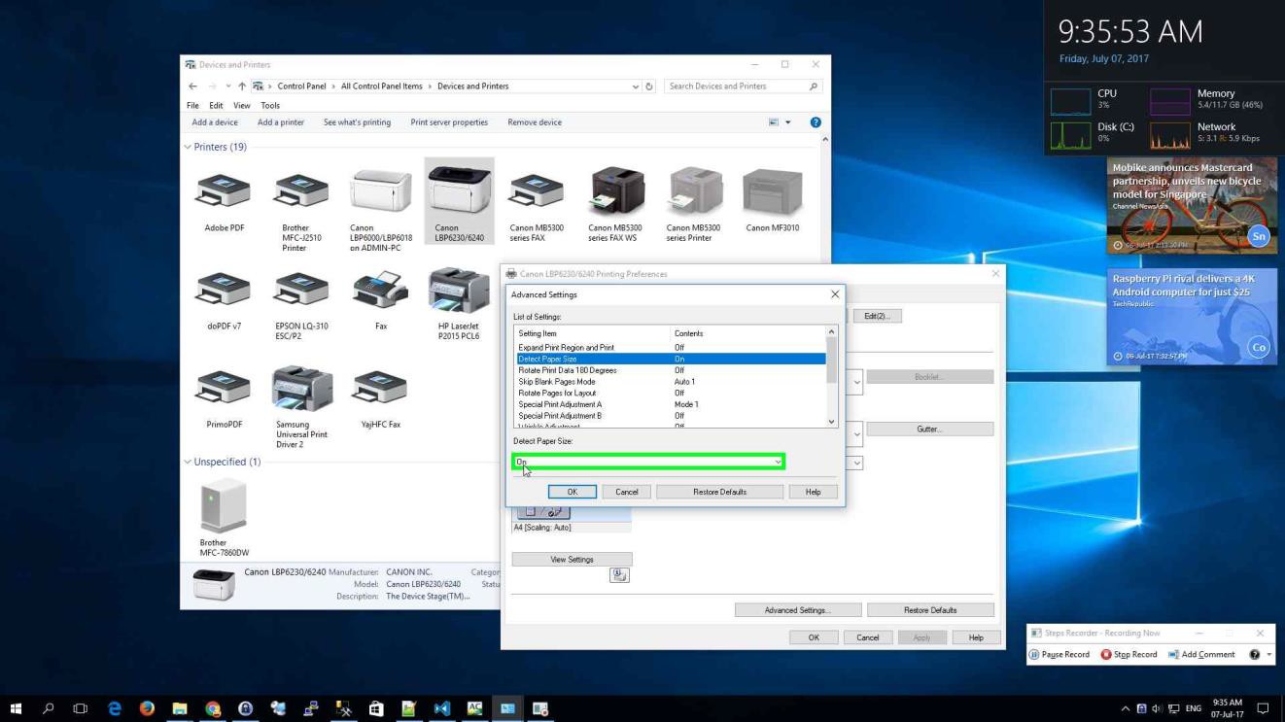Click the Stop Record button in Steps Recorder

1129,654
